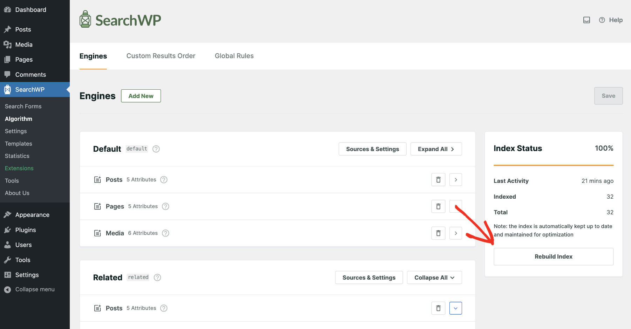This screenshot has width=631, height=329.
Task: Delete Posts source from Default engine
Action: [x=438, y=180]
